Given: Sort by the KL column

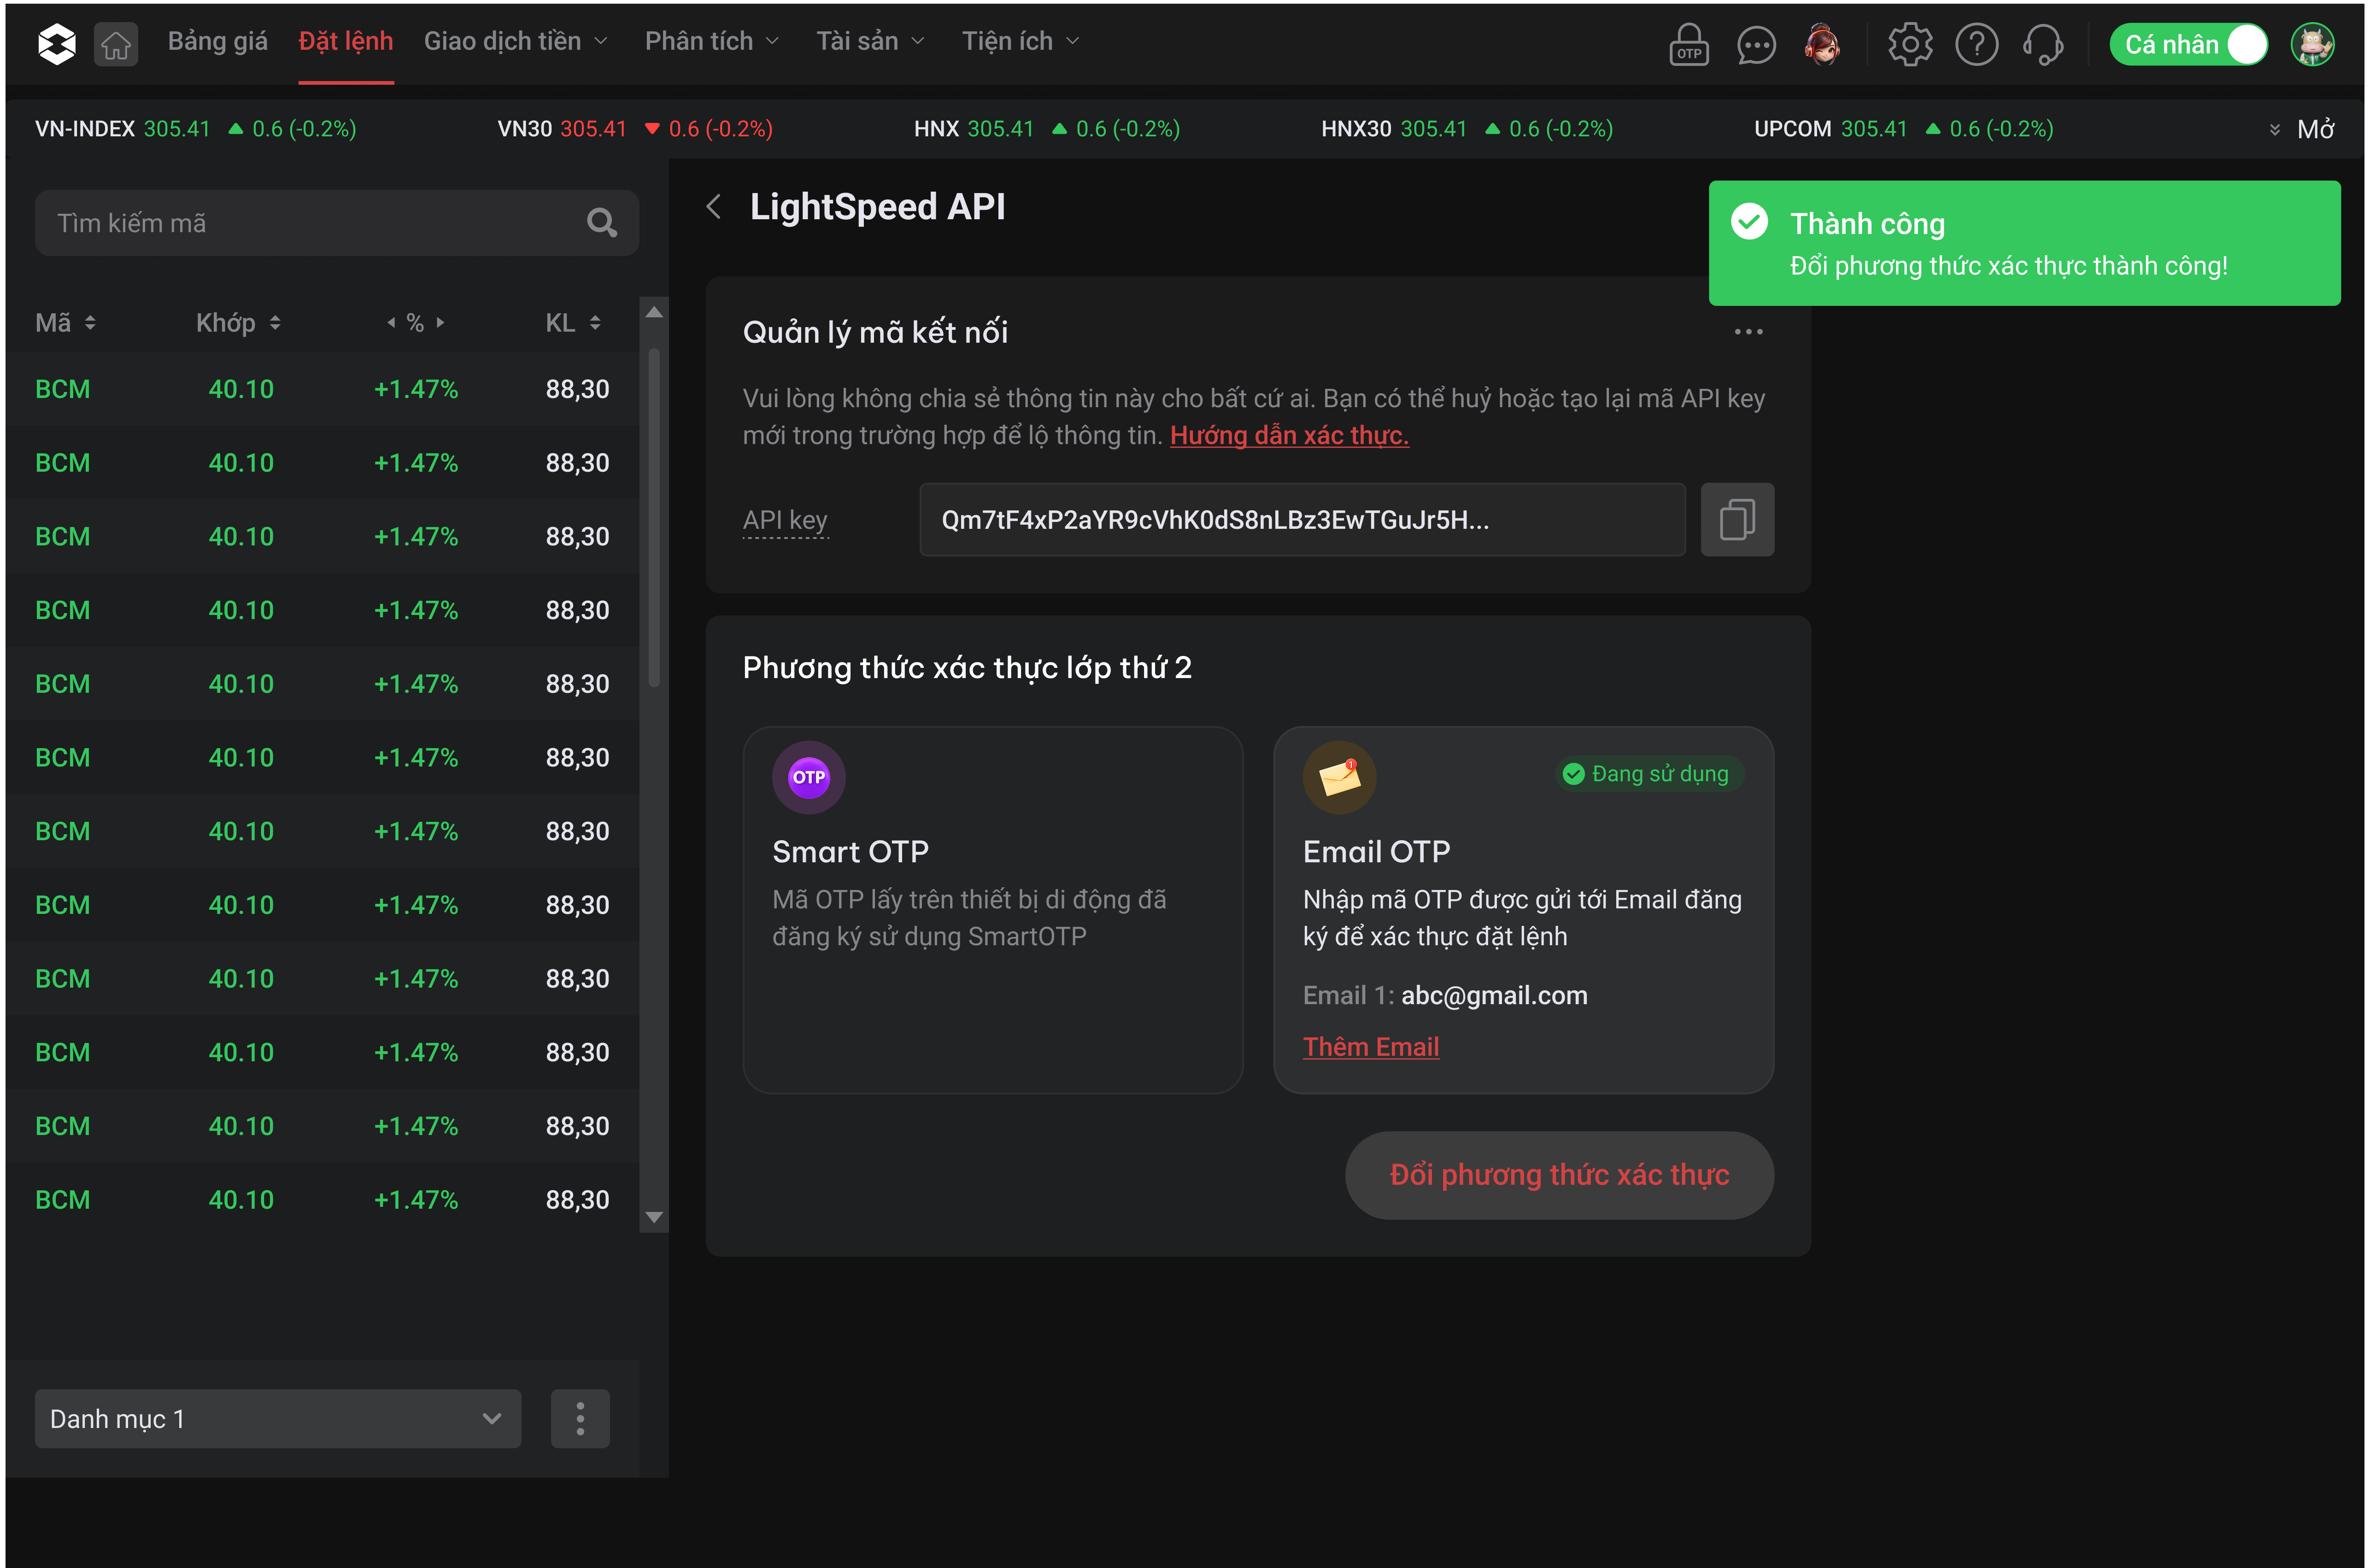Looking at the screenshot, I should pos(573,323).
